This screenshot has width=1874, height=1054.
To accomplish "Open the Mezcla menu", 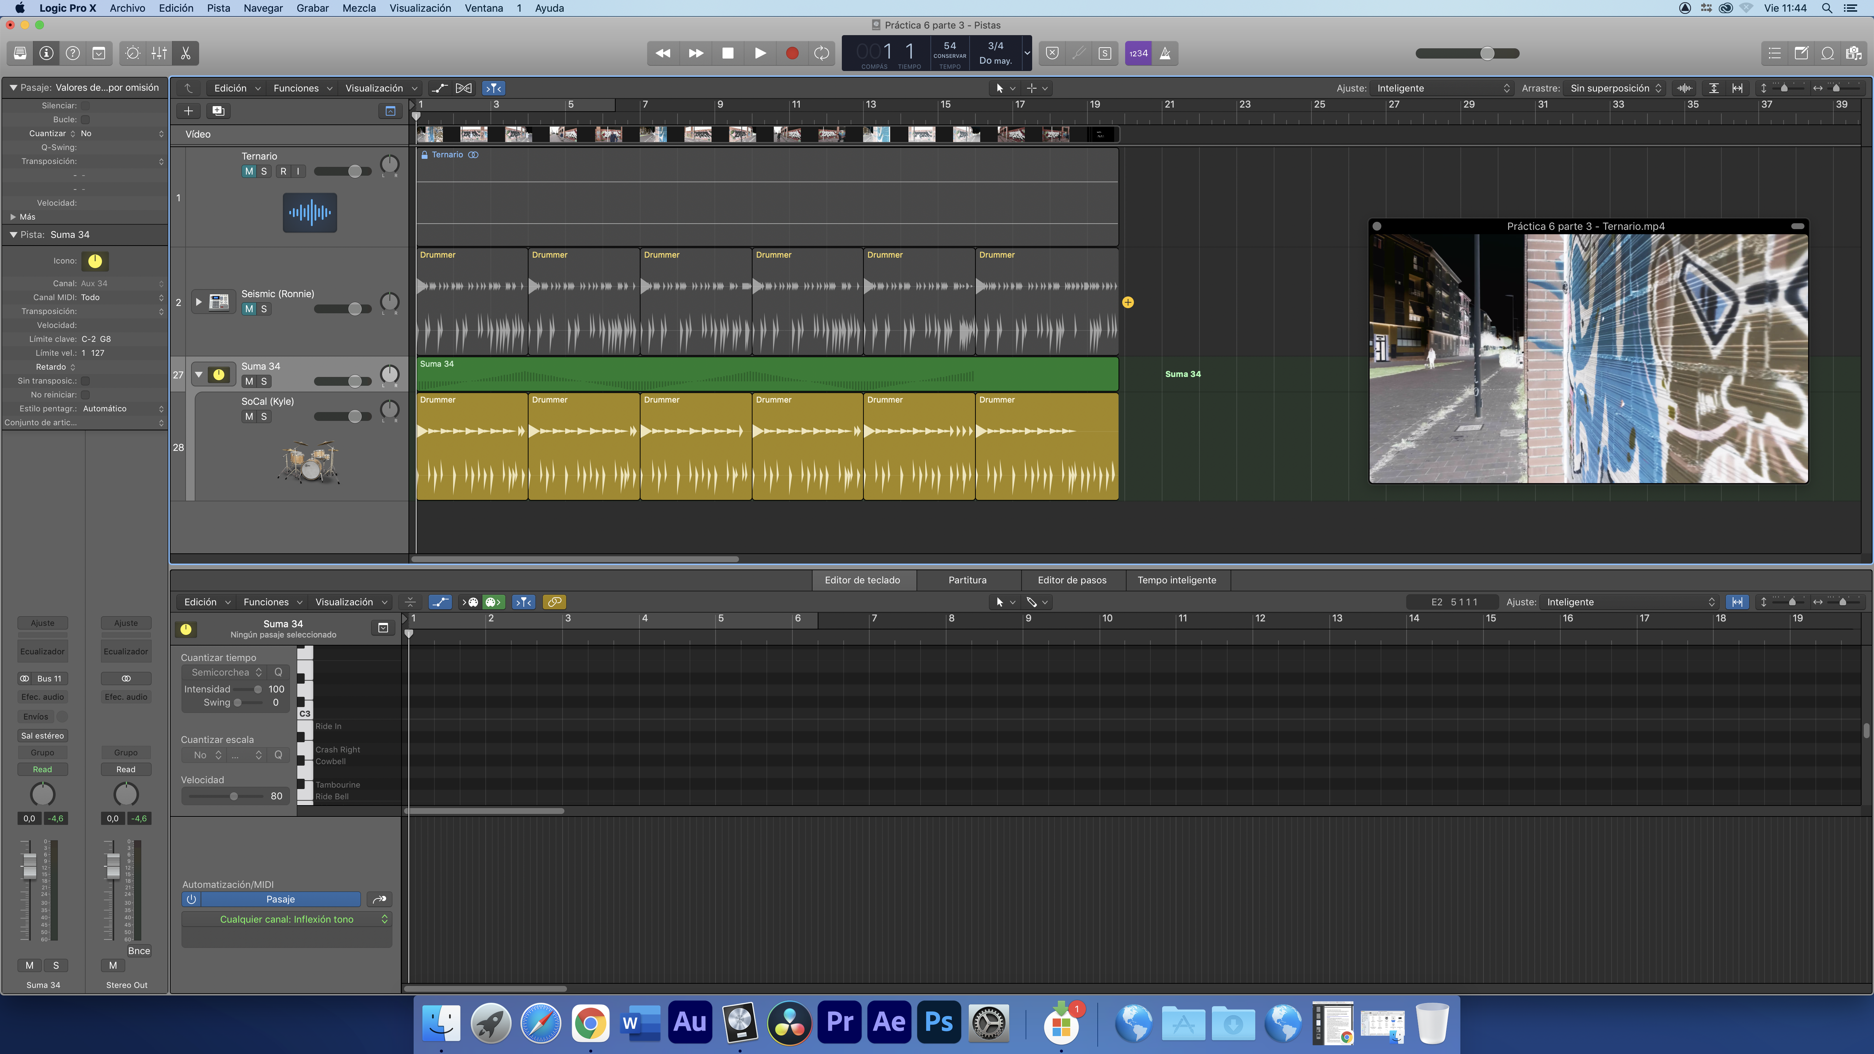I will click(359, 8).
